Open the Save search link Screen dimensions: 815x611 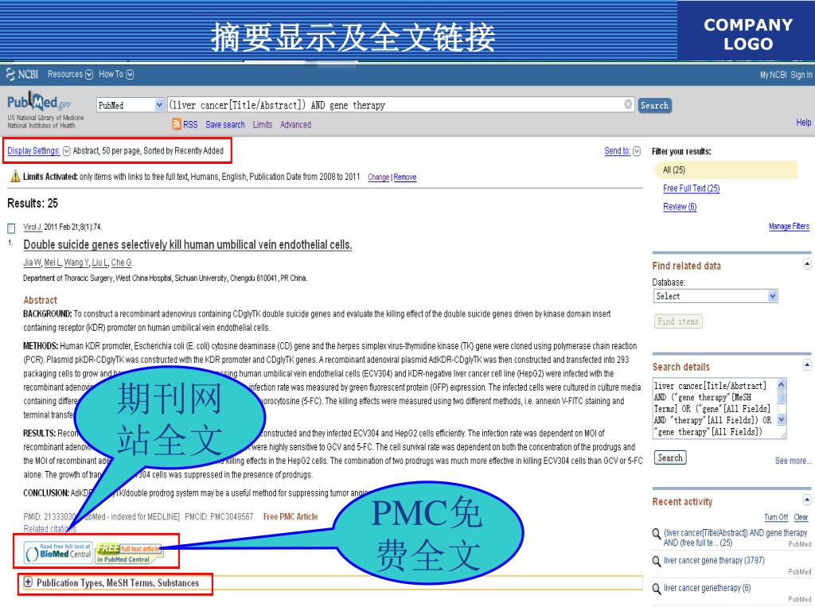coord(225,125)
